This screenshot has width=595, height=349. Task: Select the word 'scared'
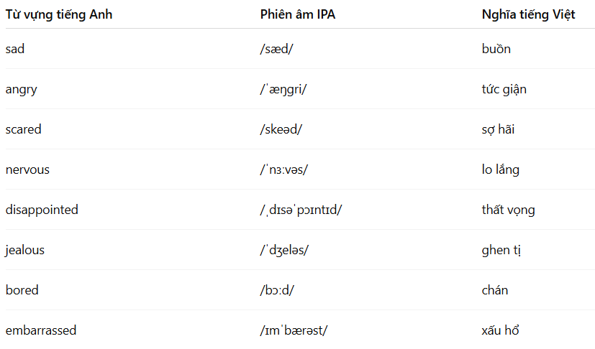coord(23,129)
